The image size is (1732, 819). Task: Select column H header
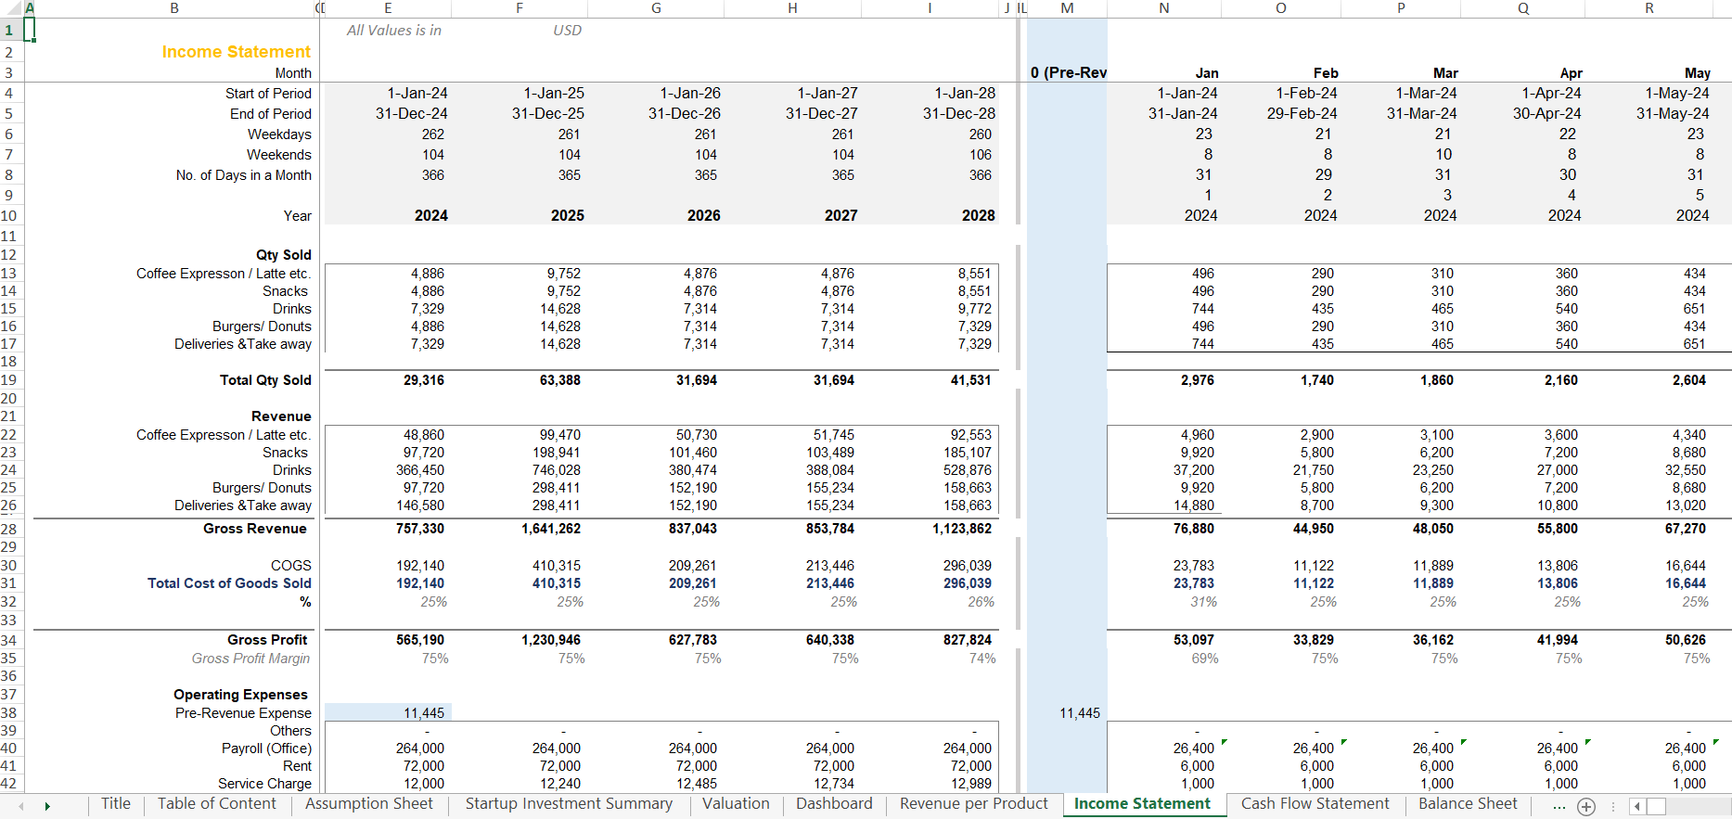tap(792, 8)
